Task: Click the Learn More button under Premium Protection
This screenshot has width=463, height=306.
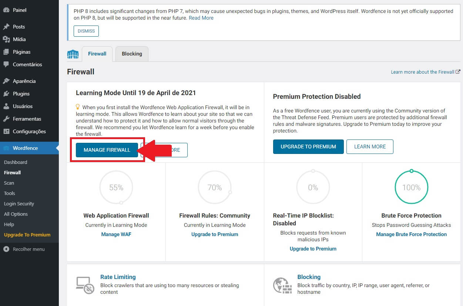Action: click(370, 147)
